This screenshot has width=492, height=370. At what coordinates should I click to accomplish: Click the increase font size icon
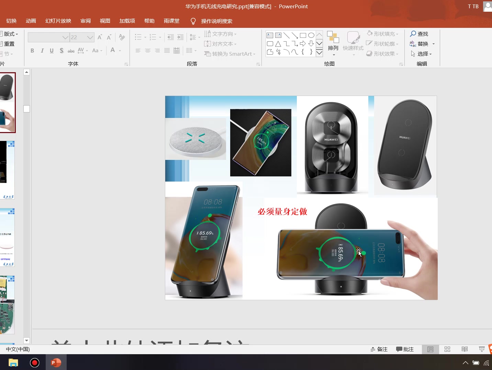tap(100, 37)
